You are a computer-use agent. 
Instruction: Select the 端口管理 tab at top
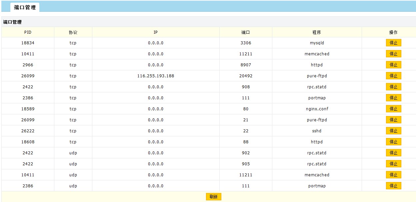point(25,7)
